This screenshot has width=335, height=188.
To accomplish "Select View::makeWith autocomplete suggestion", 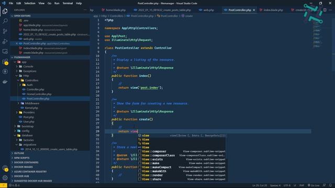I will 182,171.
